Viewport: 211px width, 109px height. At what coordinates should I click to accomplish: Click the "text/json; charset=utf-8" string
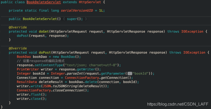click(x=91, y=65)
